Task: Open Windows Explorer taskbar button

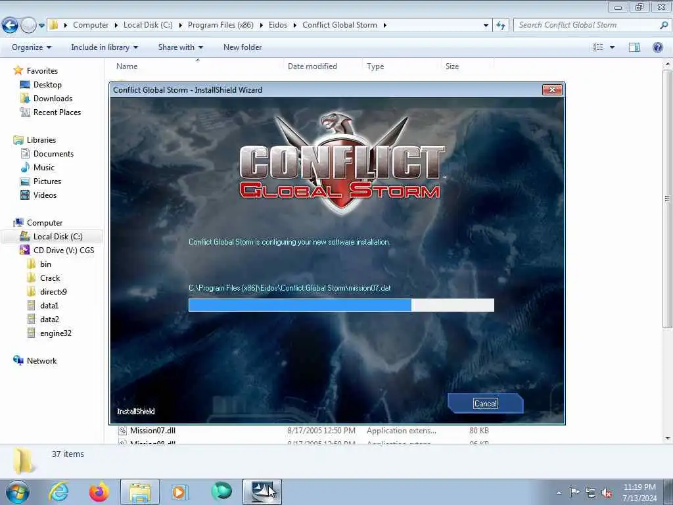Action: 140,492
